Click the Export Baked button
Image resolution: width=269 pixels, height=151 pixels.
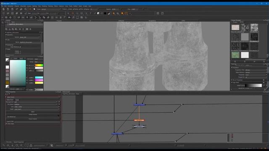click(x=33, y=119)
